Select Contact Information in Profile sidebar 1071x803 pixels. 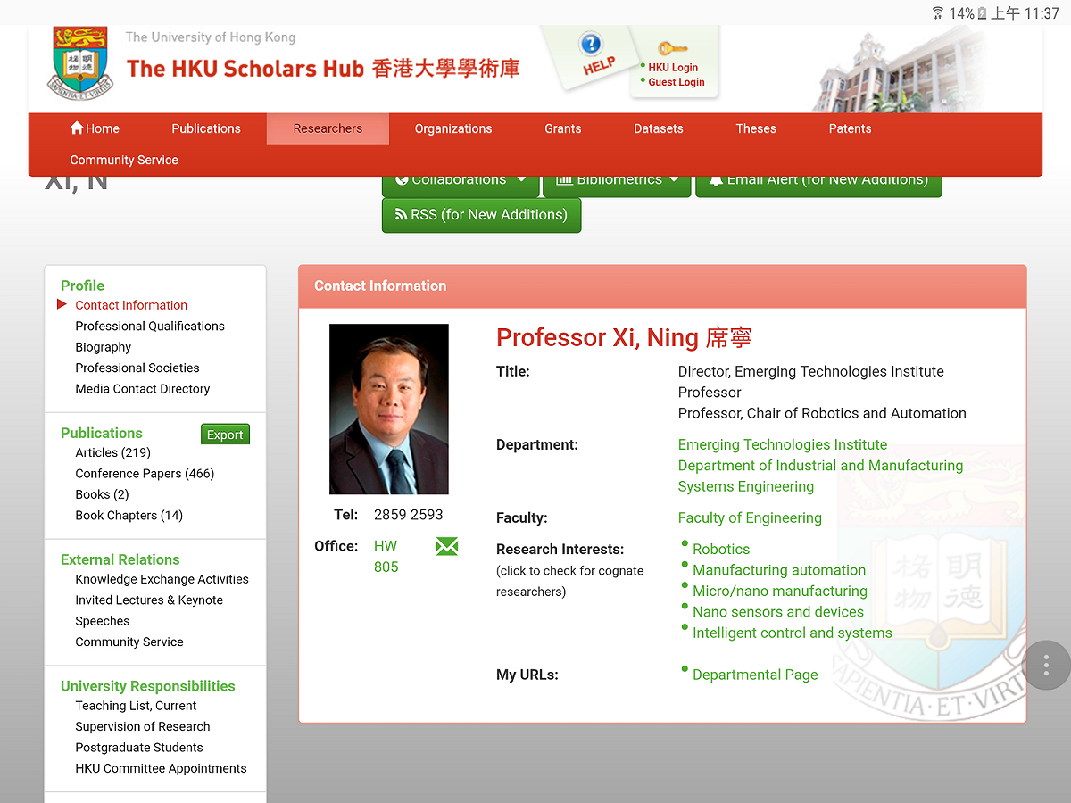click(131, 305)
